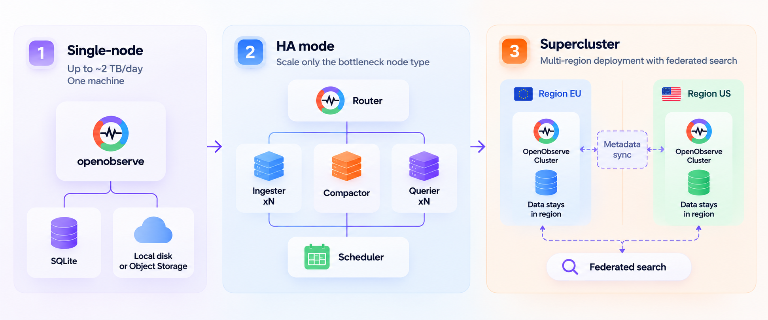The width and height of the screenshot is (768, 320).
Task: Click the 'Region EU' label
Action: 560,94
